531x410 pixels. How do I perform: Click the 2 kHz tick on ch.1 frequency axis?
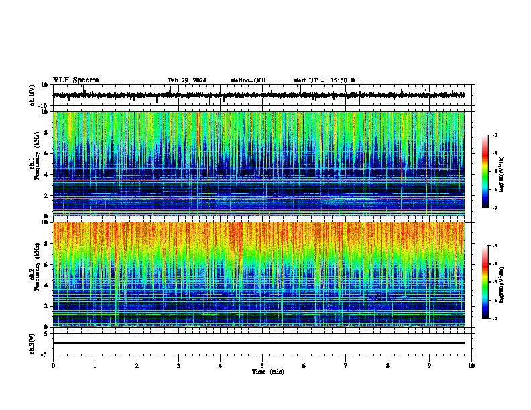click(46, 195)
